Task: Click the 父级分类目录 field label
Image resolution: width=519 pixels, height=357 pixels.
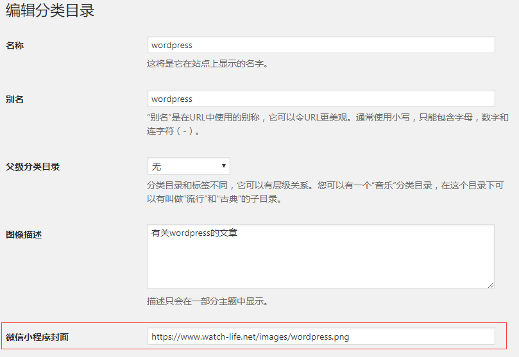Action: tap(33, 167)
